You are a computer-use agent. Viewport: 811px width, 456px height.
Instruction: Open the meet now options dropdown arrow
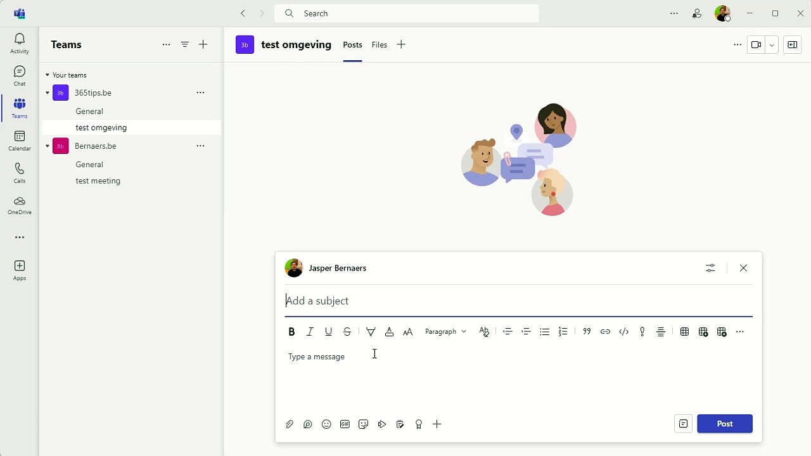click(x=772, y=45)
